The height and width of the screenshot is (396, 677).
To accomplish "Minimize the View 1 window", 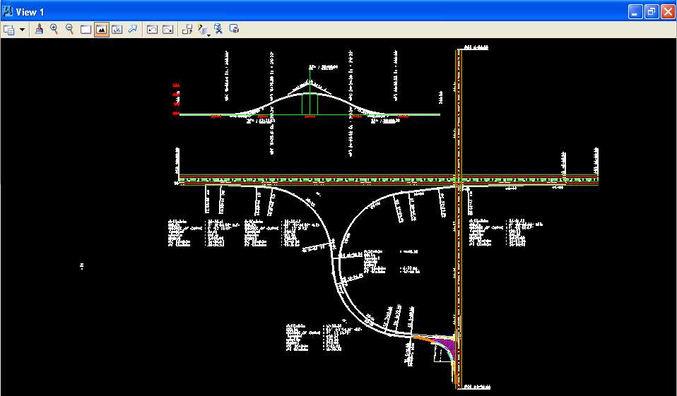I will click(635, 11).
